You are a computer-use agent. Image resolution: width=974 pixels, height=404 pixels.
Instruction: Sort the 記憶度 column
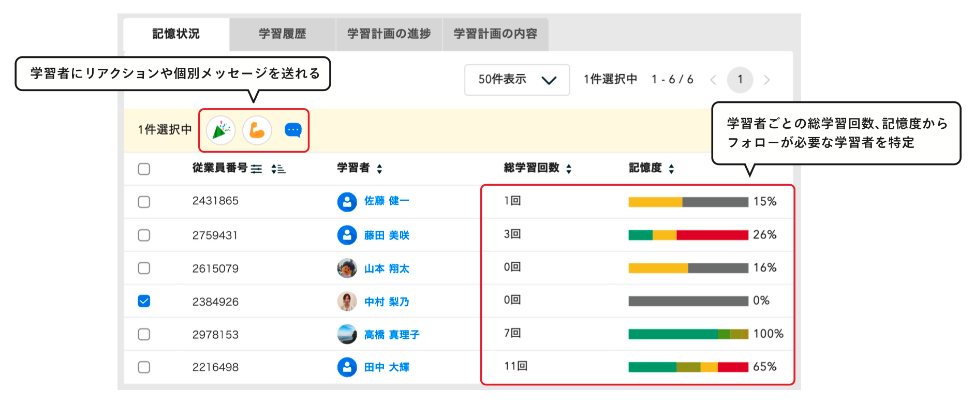671,169
